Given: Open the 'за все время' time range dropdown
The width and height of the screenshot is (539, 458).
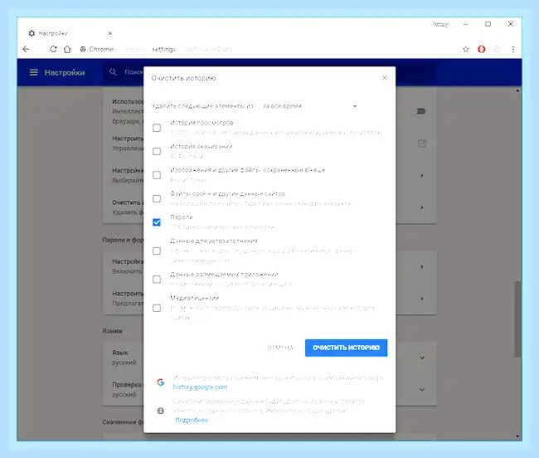Looking at the screenshot, I should (x=309, y=106).
